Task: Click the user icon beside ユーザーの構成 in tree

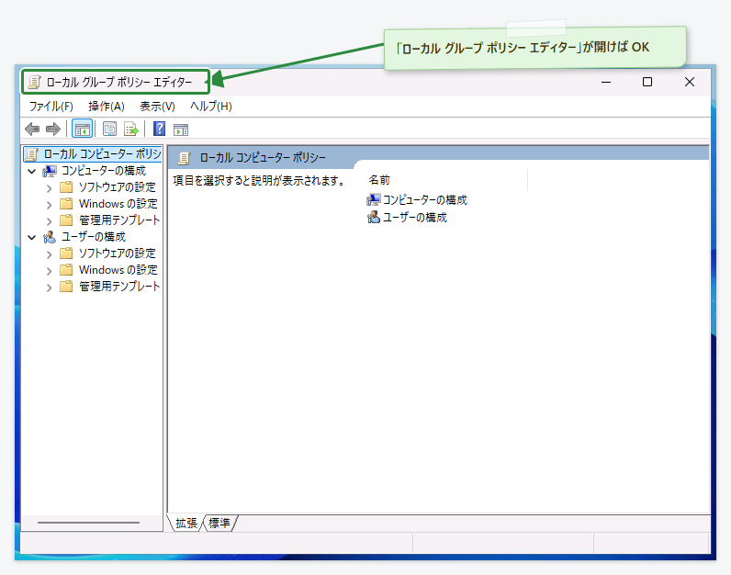Action: tap(50, 237)
